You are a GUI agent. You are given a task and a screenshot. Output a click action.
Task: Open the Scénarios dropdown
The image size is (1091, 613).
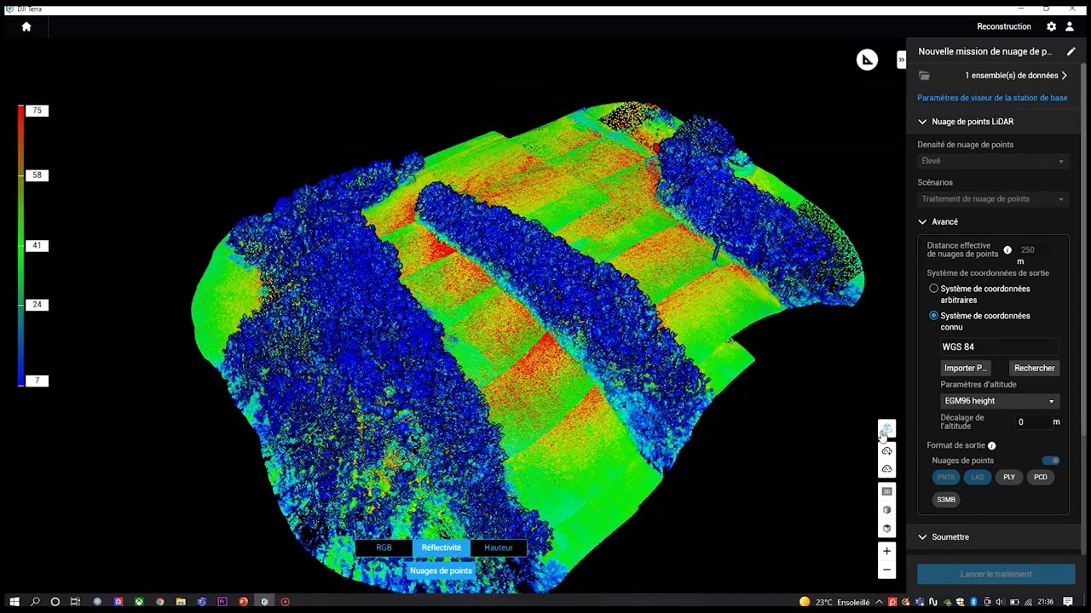coord(993,199)
